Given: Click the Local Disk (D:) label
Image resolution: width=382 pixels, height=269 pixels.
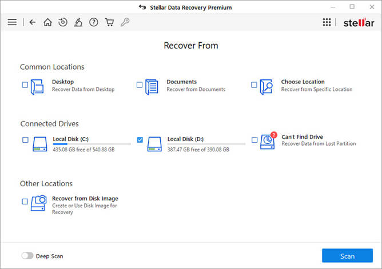Looking at the screenshot, I should coord(185,139).
